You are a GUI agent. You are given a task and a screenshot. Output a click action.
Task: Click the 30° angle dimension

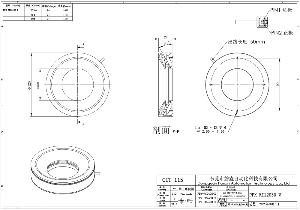point(166,43)
